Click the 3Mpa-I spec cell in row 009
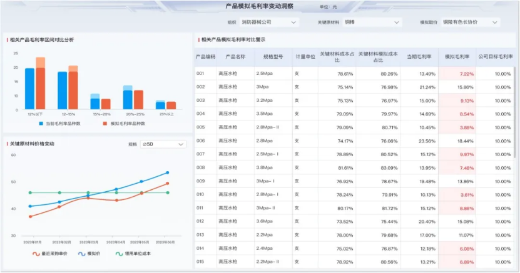This screenshot has height=273, width=520. (x=273, y=181)
